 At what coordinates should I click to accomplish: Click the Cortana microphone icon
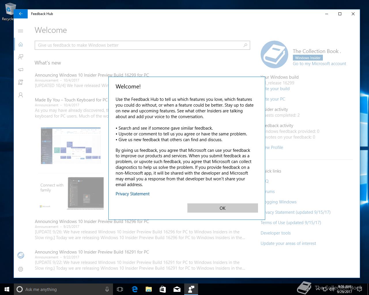pos(107,289)
